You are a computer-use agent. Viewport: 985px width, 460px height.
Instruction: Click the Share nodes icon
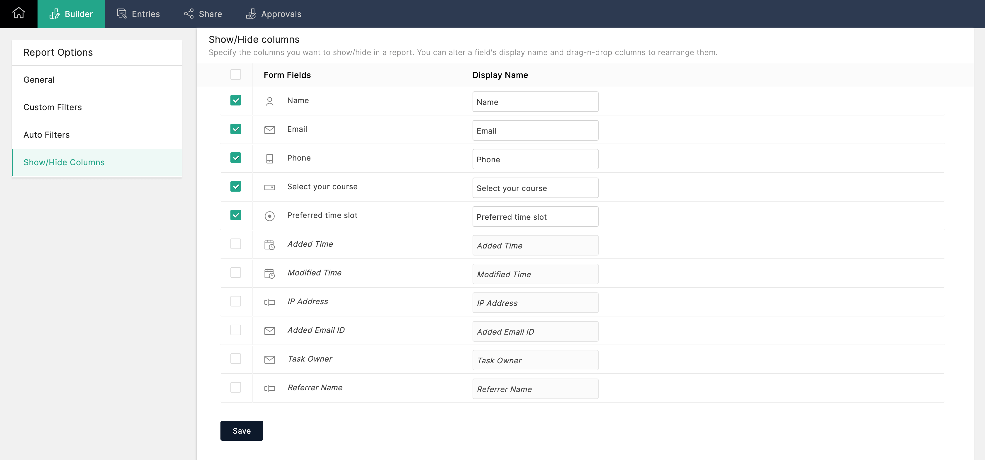coord(189,14)
